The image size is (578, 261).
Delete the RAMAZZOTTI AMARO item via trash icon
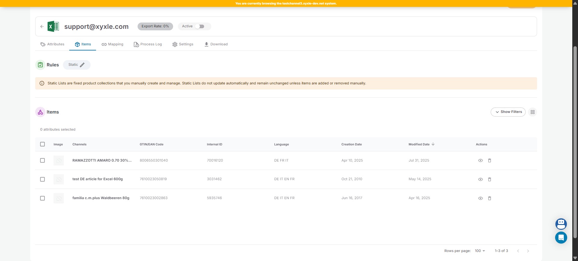[x=489, y=160]
